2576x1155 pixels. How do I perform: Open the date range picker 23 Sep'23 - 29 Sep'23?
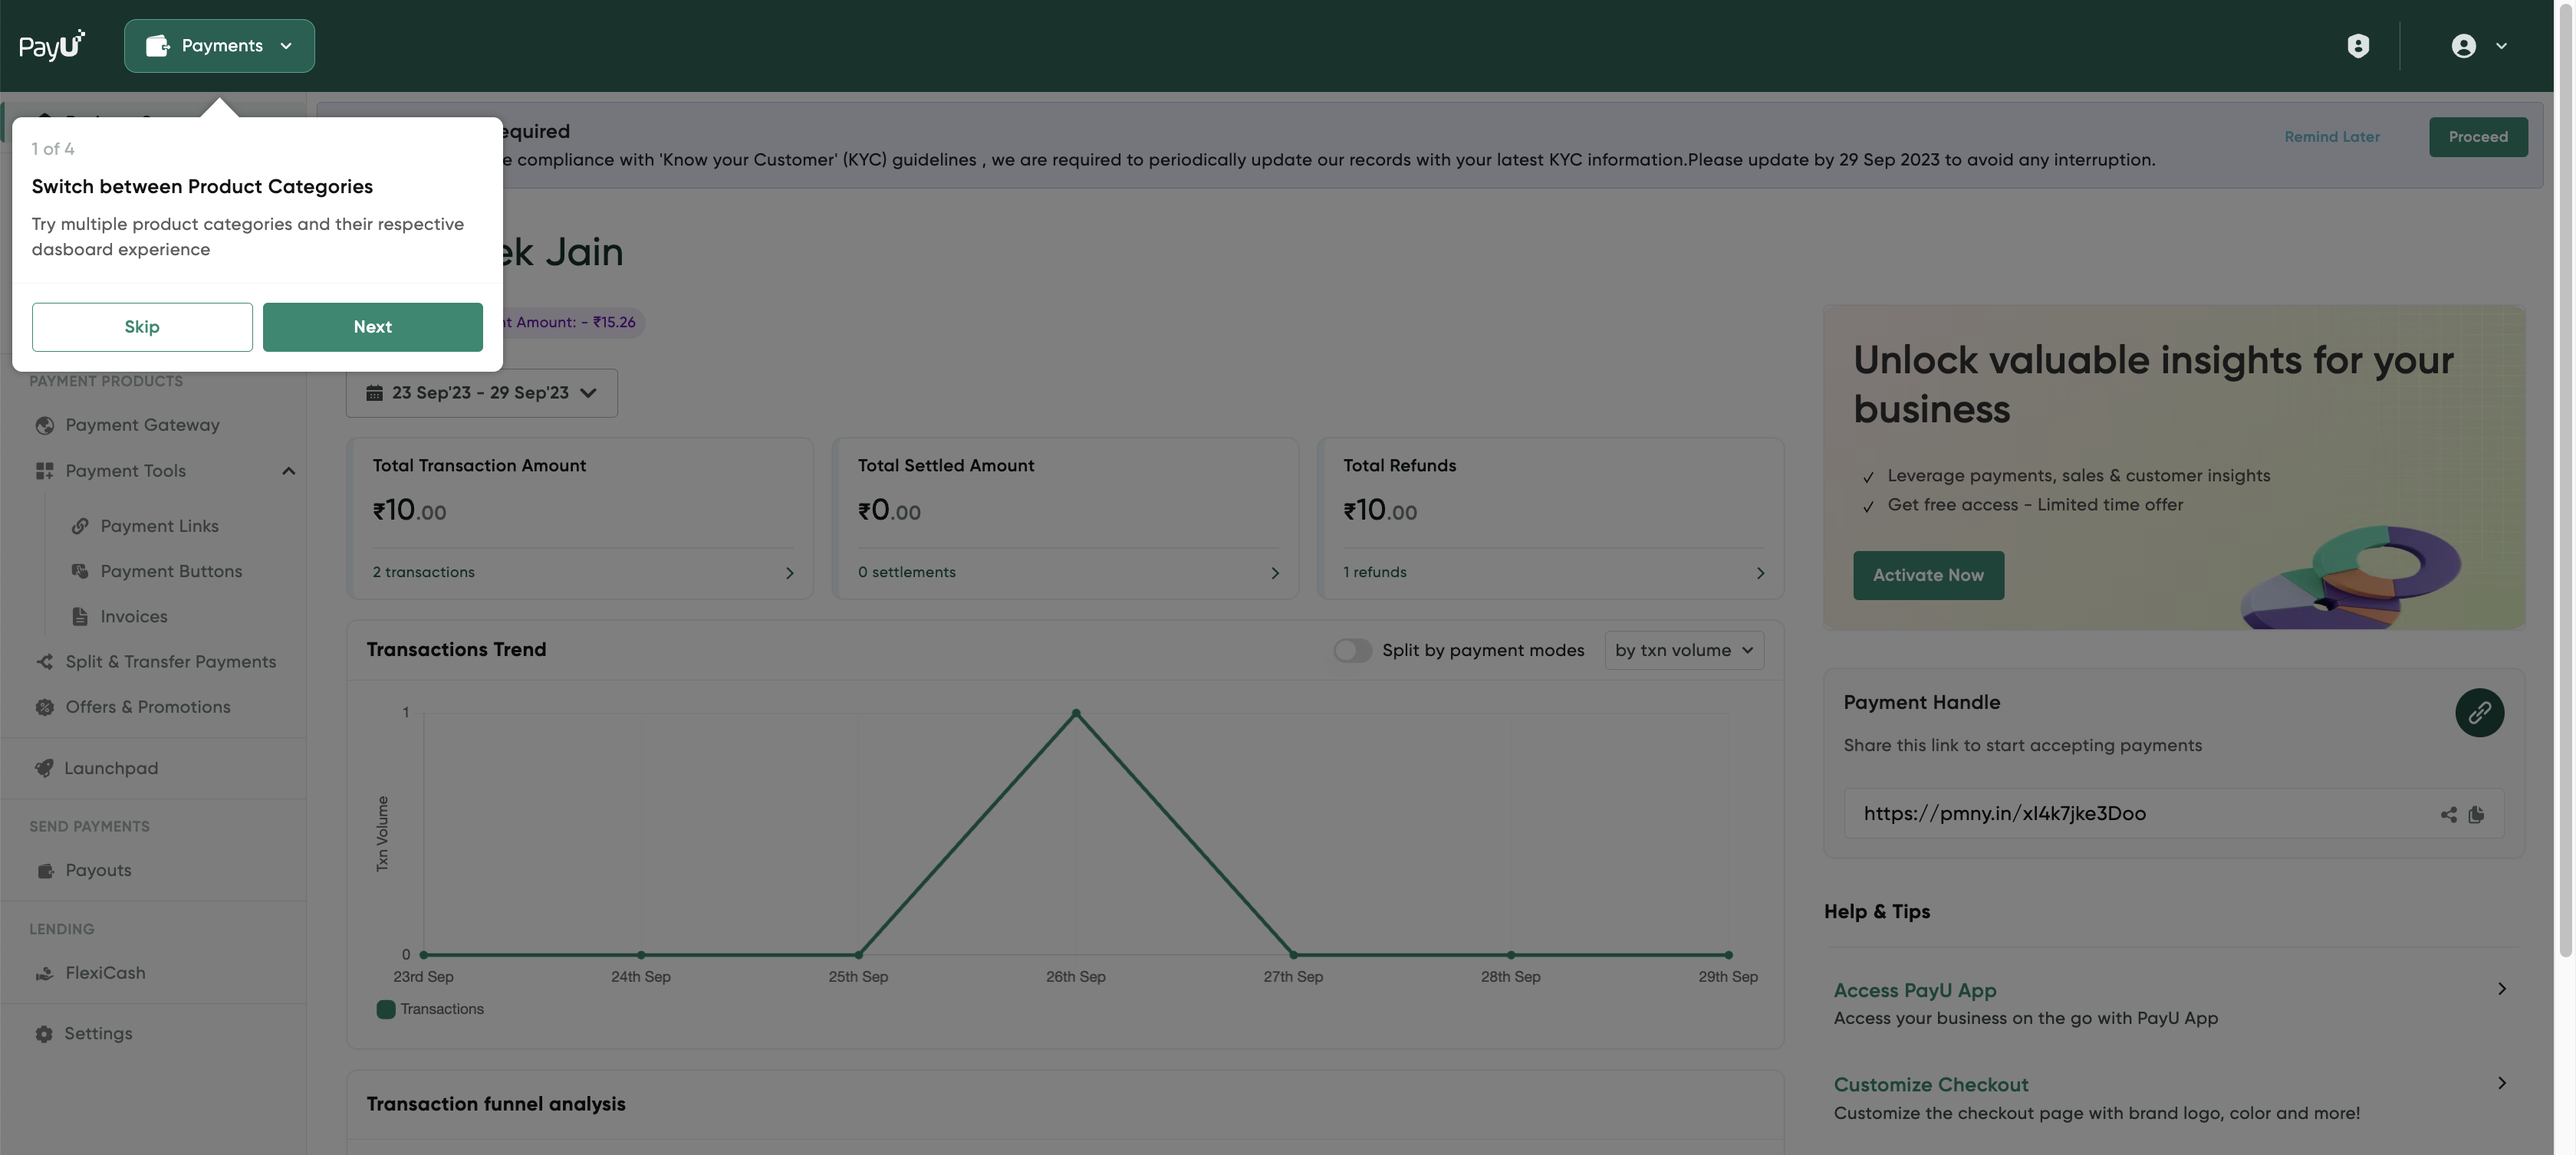point(481,394)
